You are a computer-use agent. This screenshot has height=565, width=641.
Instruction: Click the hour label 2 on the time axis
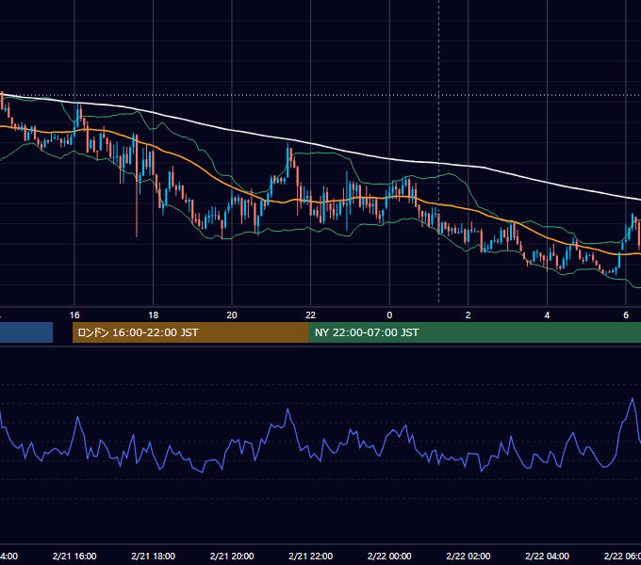point(468,315)
